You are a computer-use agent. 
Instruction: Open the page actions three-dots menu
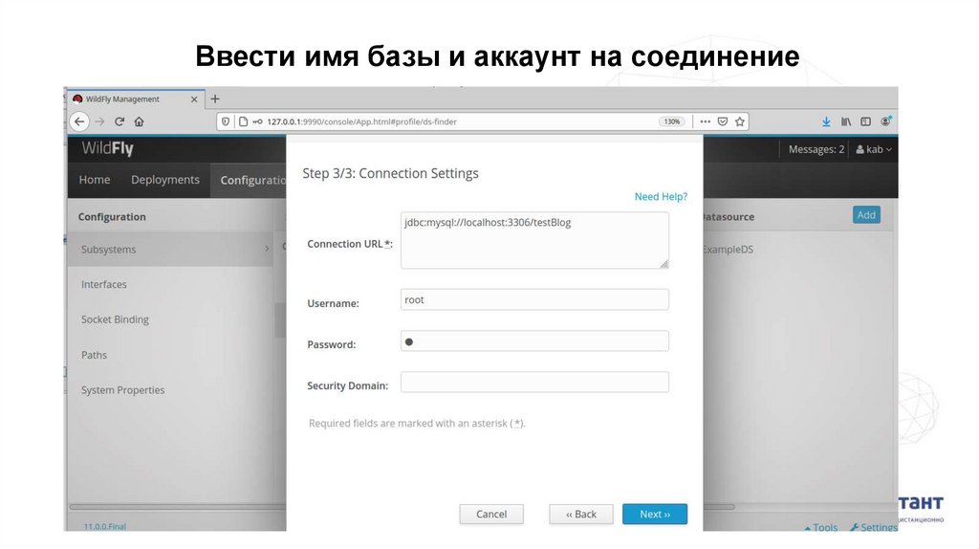705,121
